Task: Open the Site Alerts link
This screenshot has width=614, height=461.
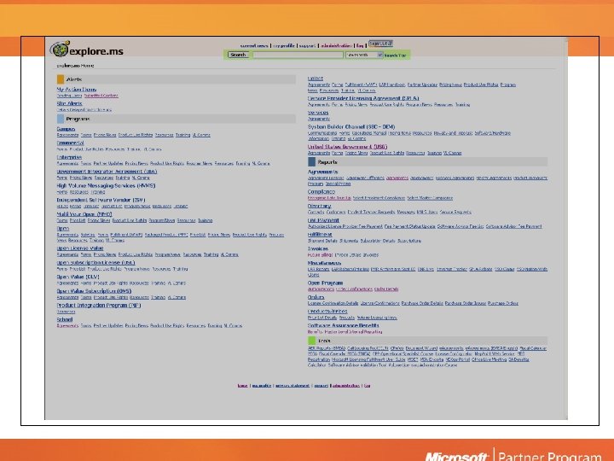Action: tap(69, 103)
